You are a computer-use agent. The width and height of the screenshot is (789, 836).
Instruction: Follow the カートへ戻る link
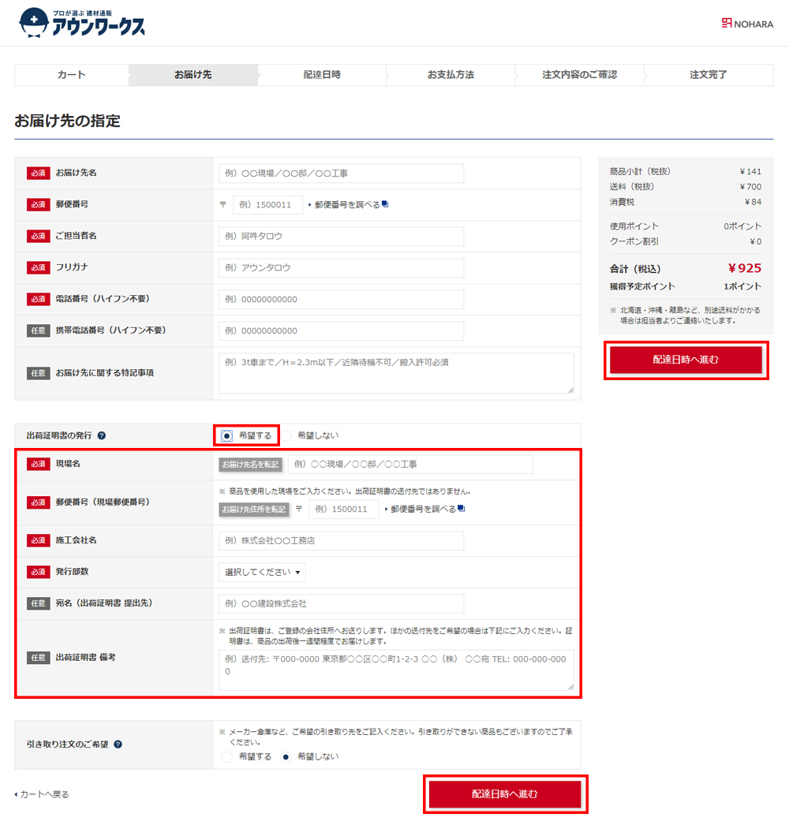(42, 794)
